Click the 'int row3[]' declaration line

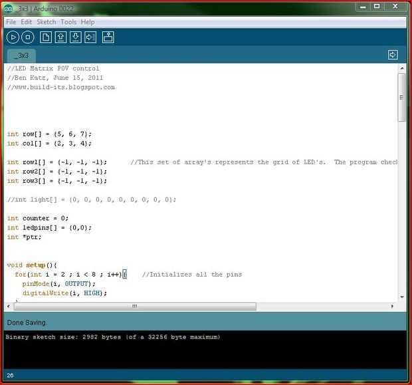tap(57, 181)
